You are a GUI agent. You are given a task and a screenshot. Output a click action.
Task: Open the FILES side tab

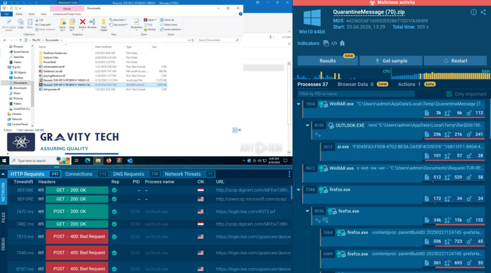point(3,217)
